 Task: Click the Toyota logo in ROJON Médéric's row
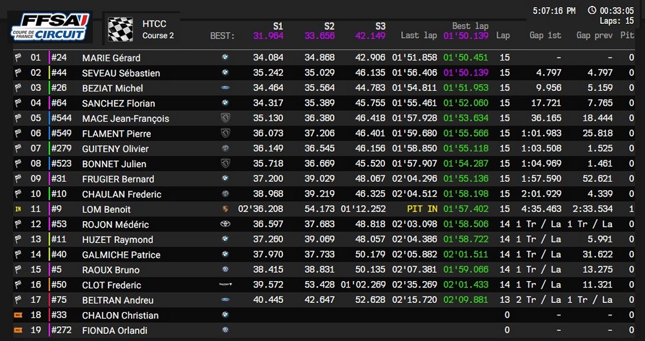(225, 224)
